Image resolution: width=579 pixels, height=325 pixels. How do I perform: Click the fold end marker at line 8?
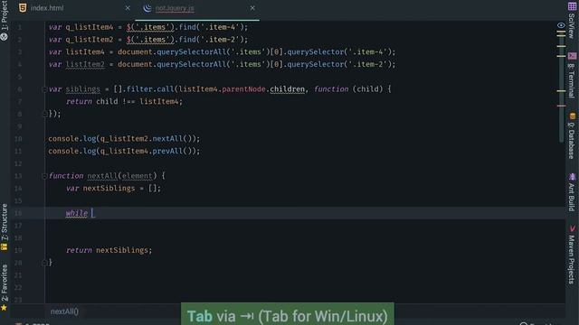pos(44,114)
